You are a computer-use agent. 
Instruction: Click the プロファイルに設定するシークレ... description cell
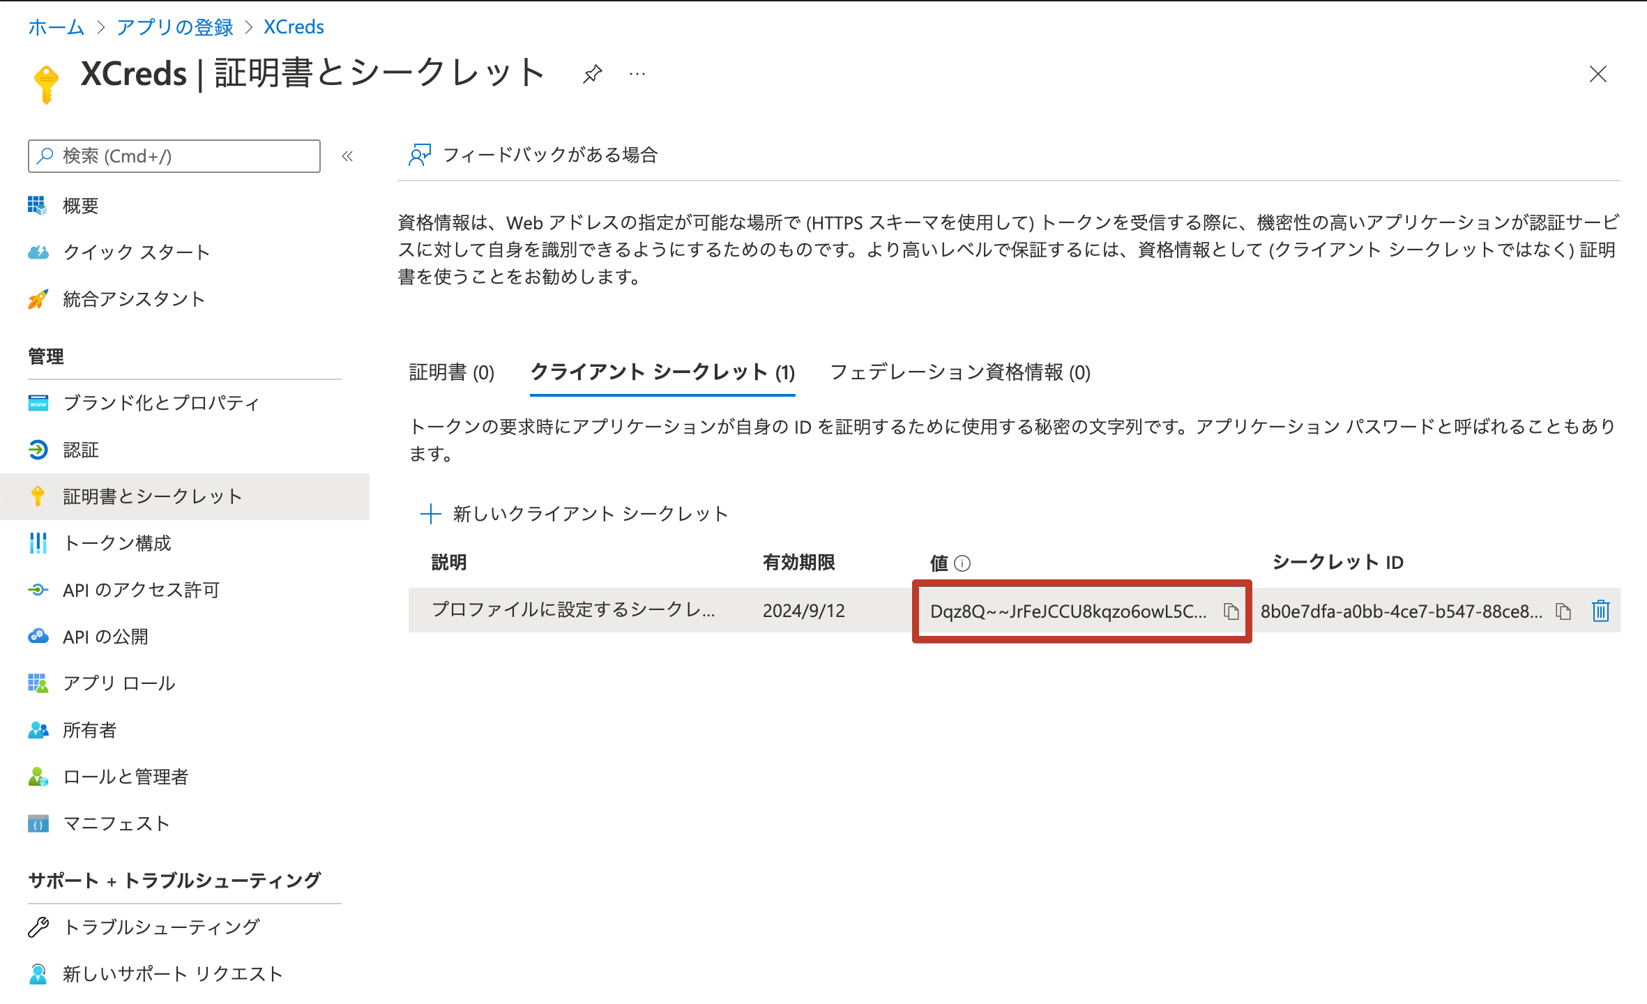point(573,610)
